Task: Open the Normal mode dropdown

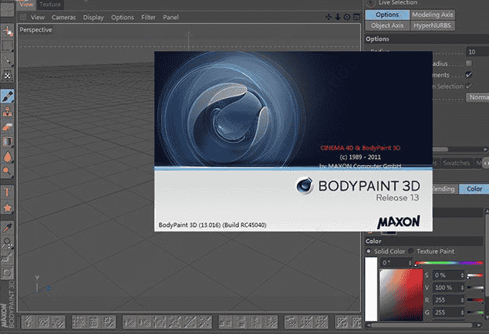Action: pos(477,98)
